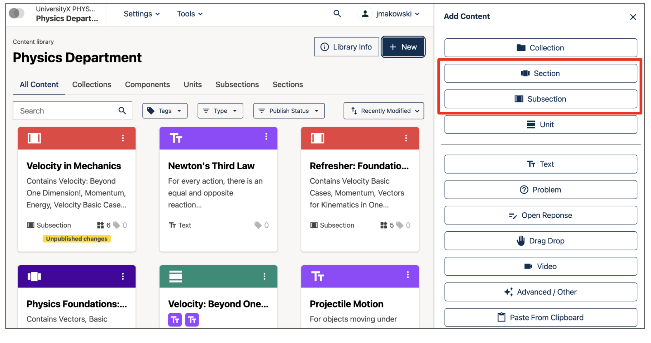Image resolution: width=651 pixels, height=343 pixels.
Task: Select the user profile icon next to jmakowski
Action: (365, 14)
